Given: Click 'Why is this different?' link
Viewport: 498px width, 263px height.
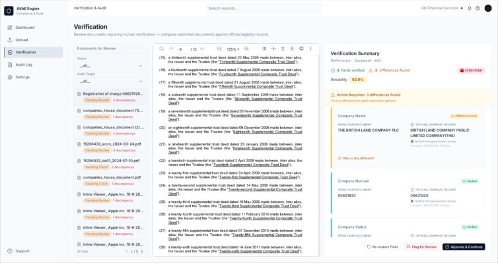Looking at the screenshot, I should point(356,158).
